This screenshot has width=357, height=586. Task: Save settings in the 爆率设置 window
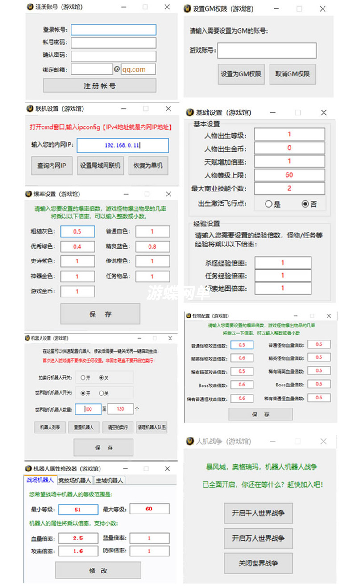coord(100,314)
